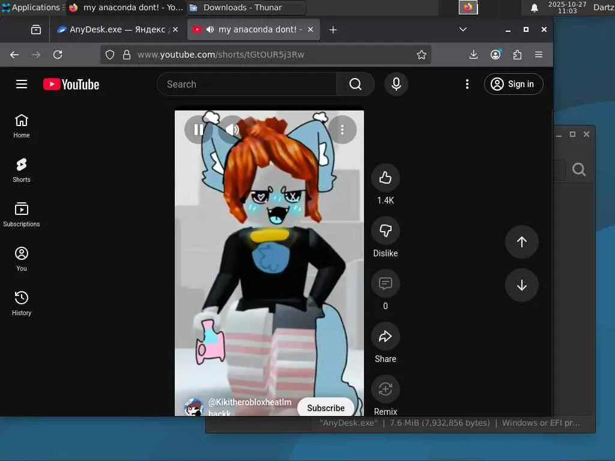Open History in YouTube sidebar
This screenshot has width=615, height=461.
(x=22, y=303)
